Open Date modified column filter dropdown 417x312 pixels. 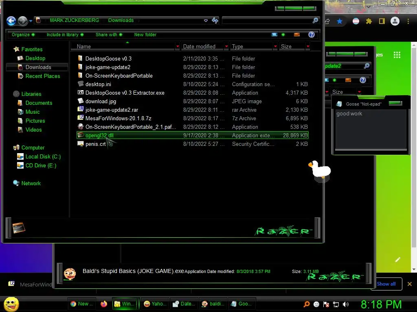226,46
